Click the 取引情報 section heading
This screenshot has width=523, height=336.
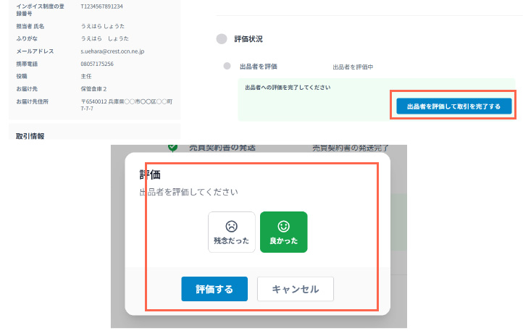pyautogui.click(x=30, y=135)
